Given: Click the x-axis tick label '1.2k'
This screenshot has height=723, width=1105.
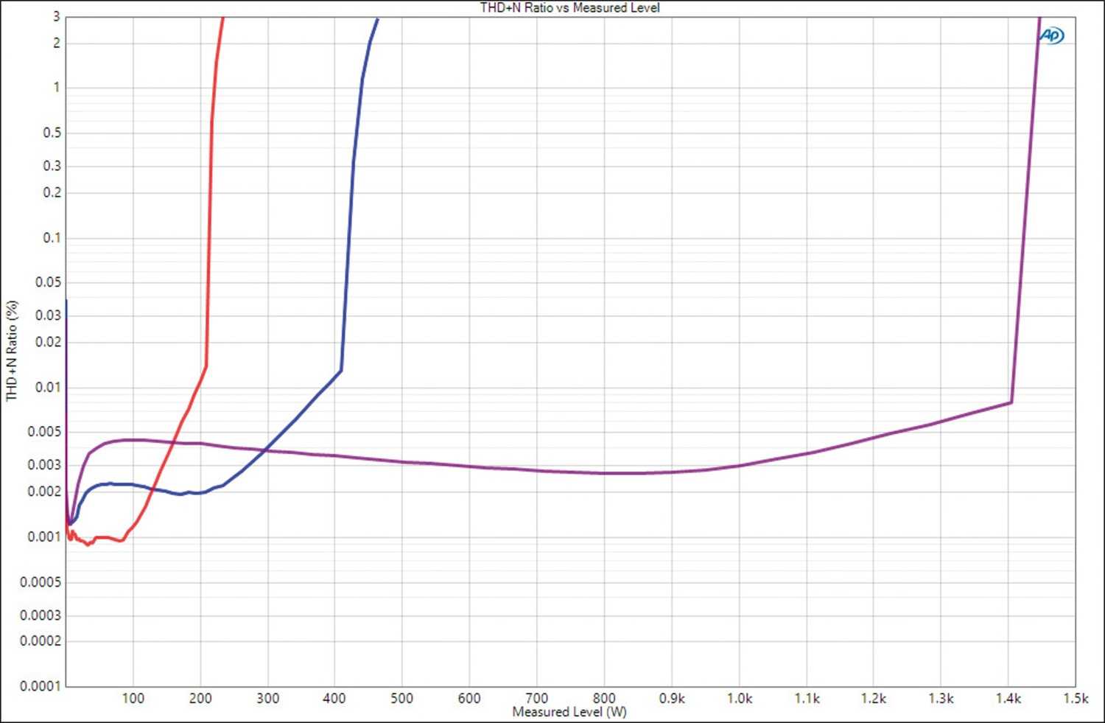Looking at the screenshot, I should (x=874, y=698).
